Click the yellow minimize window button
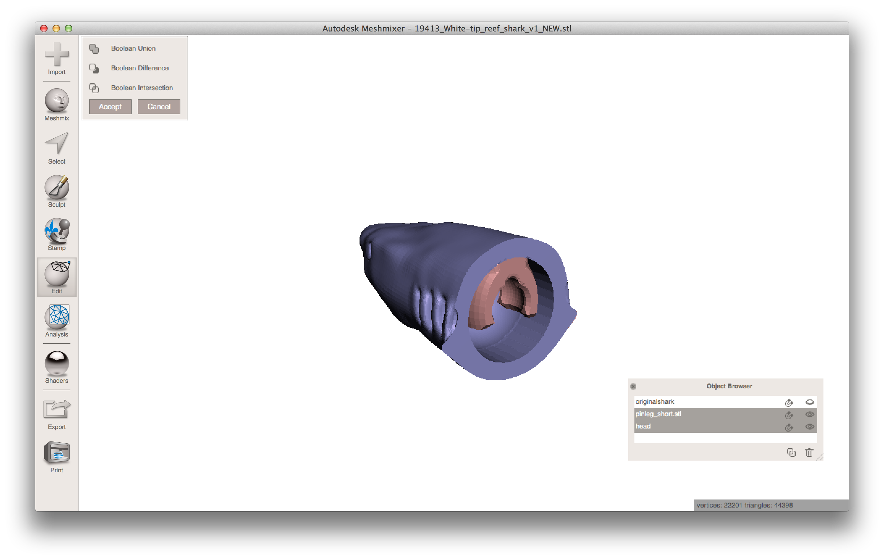 pos(56,28)
